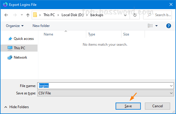Viewport: 176px width, 114px height.
Task: Open the view options dropdown arrow
Action: [x=156, y=26]
